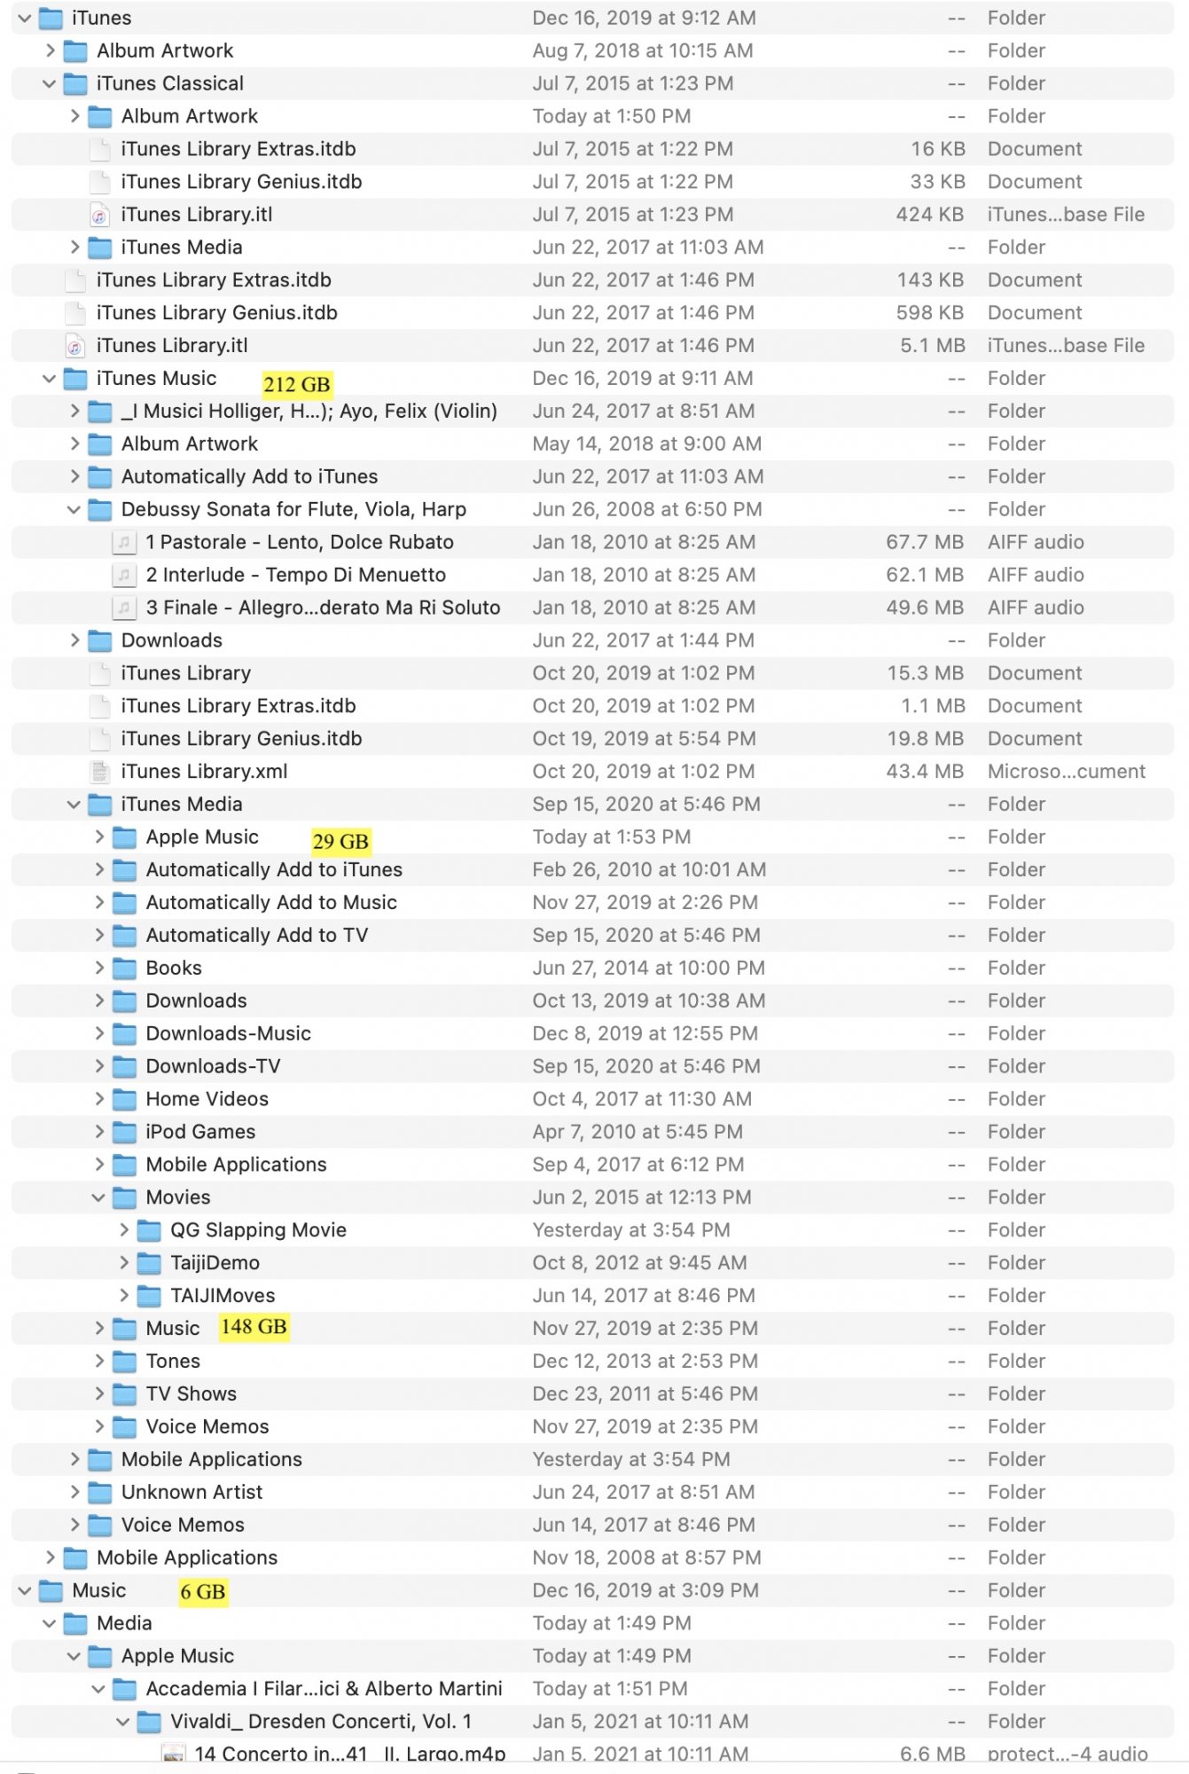Click the Automatically Add to TV folder icon

[125, 935]
